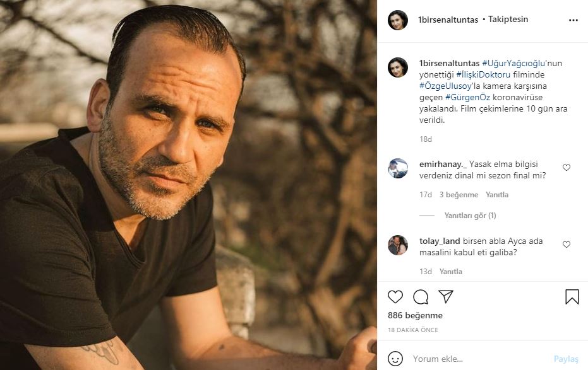This screenshot has height=370, width=588.
Task: Expand replies with 'Yanıtları gör (1)'
Action: coord(470,216)
